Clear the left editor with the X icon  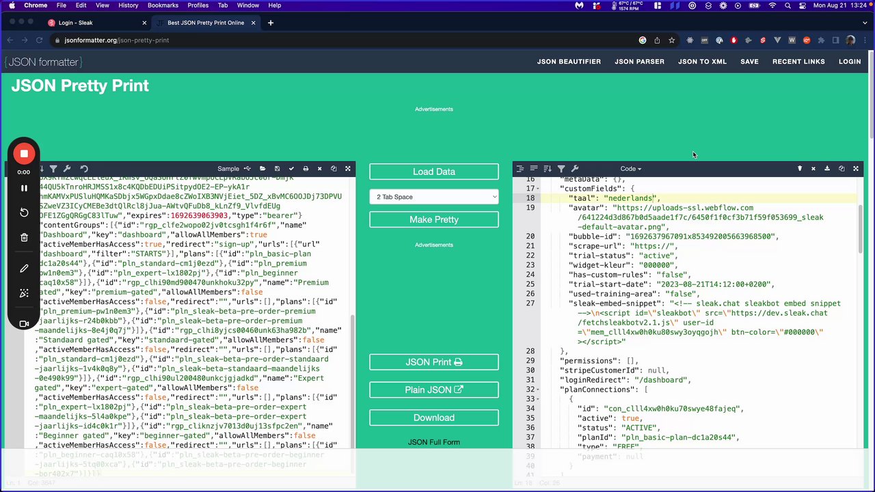point(319,169)
